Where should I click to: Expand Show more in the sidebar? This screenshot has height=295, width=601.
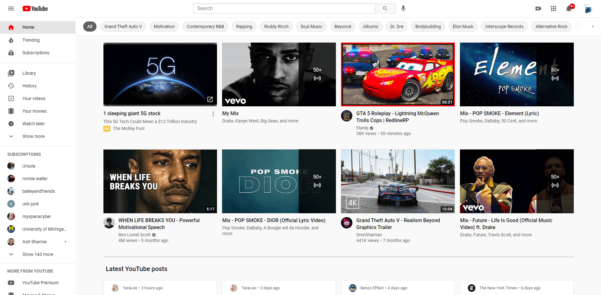[33, 136]
